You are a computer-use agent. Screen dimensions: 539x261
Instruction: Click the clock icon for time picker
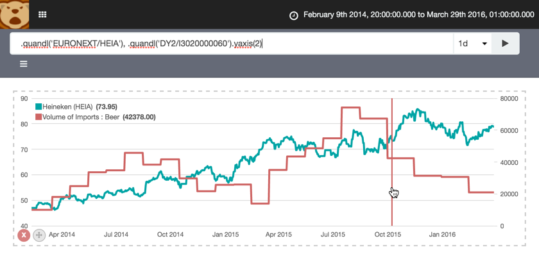click(294, 15)
